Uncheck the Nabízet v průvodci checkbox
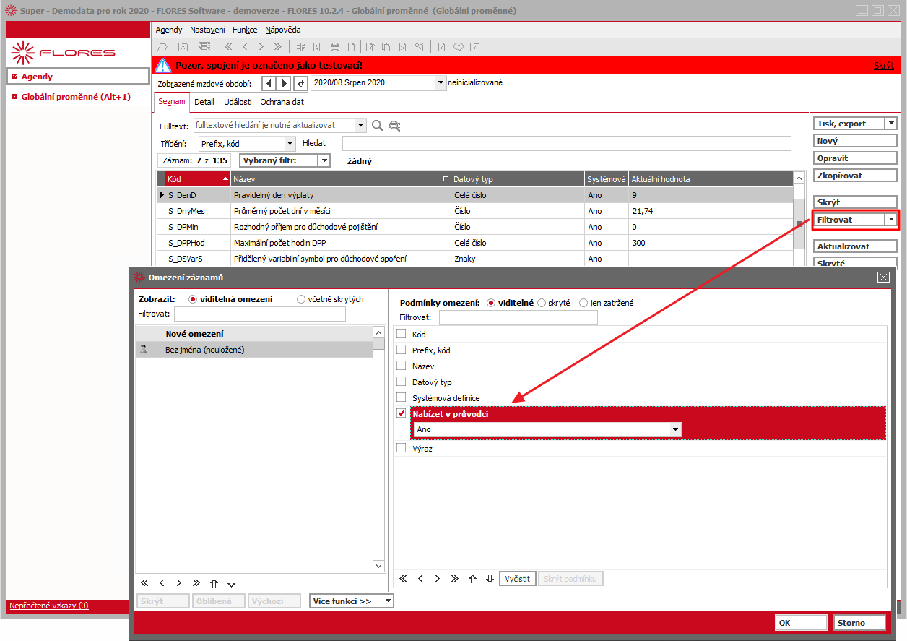Viewport: 907px width, 641px height. click(402, 413)
